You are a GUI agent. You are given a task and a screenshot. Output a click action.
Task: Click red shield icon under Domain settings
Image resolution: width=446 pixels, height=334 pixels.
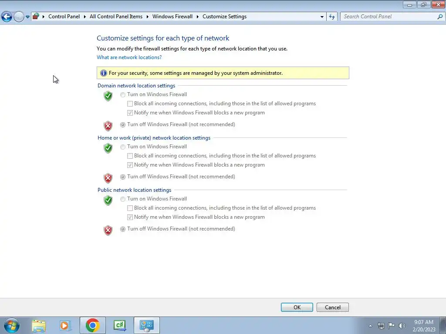[108, 126]
